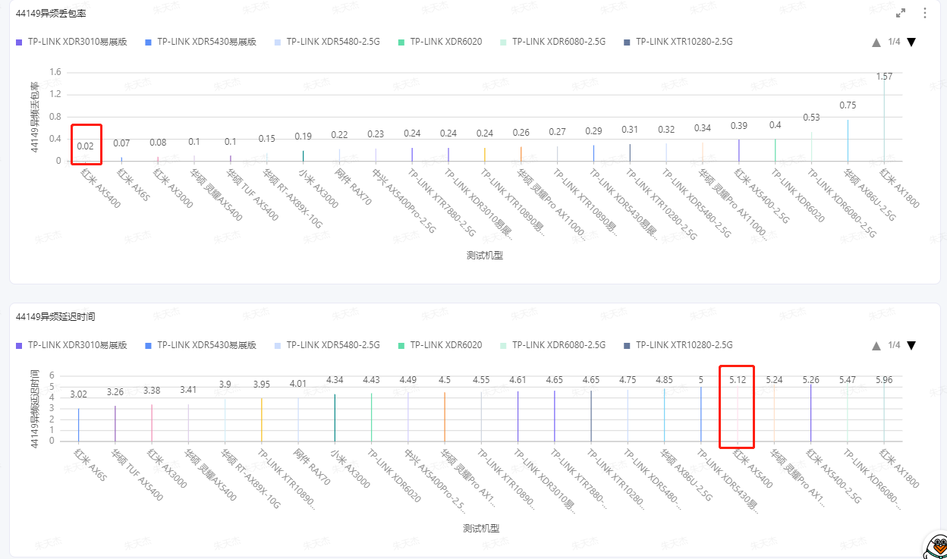Click XTR10280-2.5G color swatch in 延迟时间 legend
947x559 pixels.
tap(627, 345)
